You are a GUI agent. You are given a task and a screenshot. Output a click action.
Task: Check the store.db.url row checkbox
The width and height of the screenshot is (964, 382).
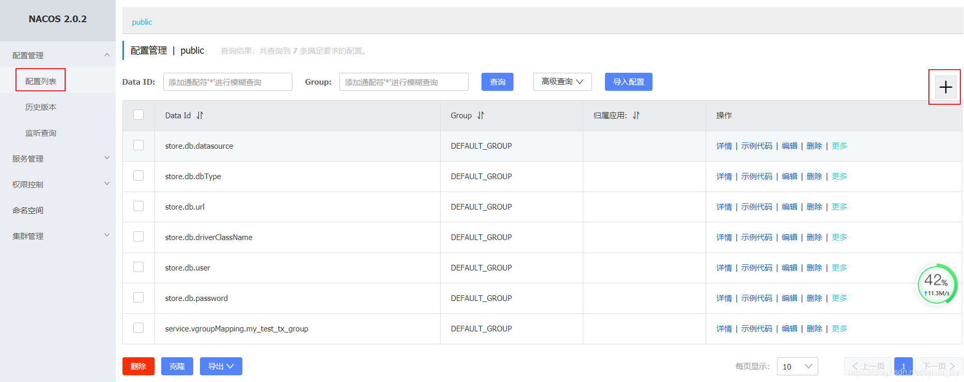pos(138,206)
